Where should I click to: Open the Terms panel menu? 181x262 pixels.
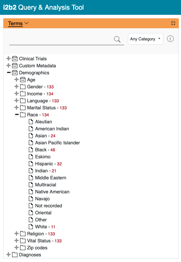pos(18,23)
